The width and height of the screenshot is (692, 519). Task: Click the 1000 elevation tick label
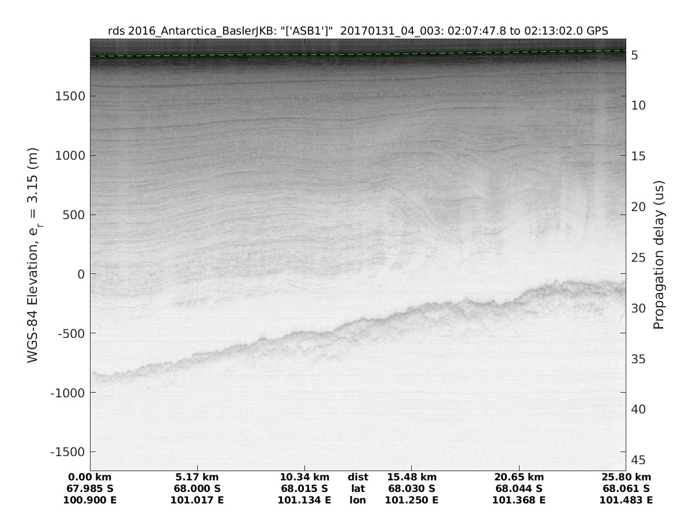click(71, 156)
